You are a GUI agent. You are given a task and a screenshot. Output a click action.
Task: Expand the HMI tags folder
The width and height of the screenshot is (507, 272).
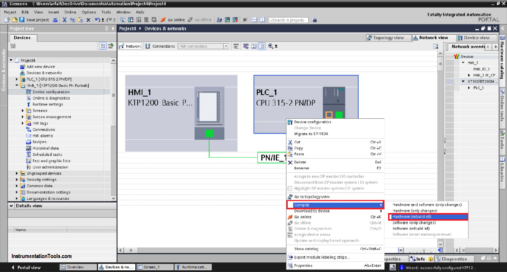(x=23, y=123)
